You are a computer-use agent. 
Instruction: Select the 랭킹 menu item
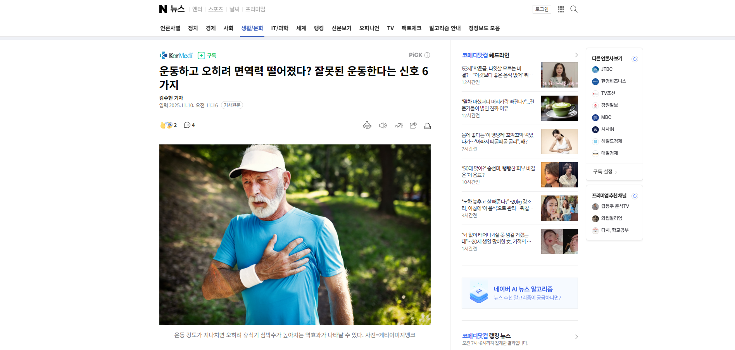click(319, 28)
